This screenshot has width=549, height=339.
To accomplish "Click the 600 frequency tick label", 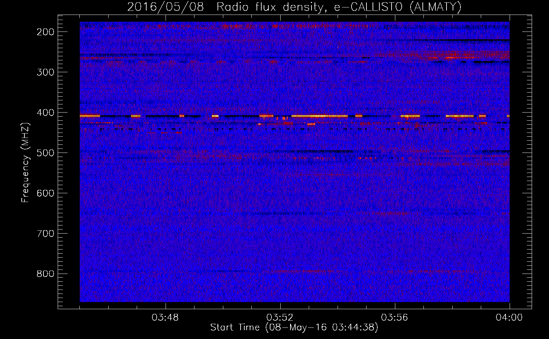I will pyautogui.click(x=45, y=193).
